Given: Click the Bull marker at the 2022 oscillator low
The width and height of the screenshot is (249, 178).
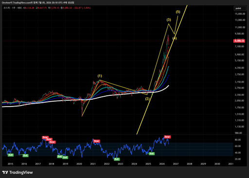Looking at the screenshot, I should (x=117, y=159).
